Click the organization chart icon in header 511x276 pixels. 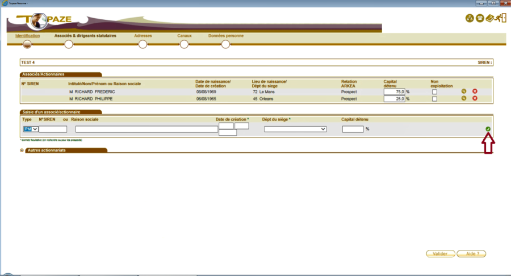(x=470, y=18)
